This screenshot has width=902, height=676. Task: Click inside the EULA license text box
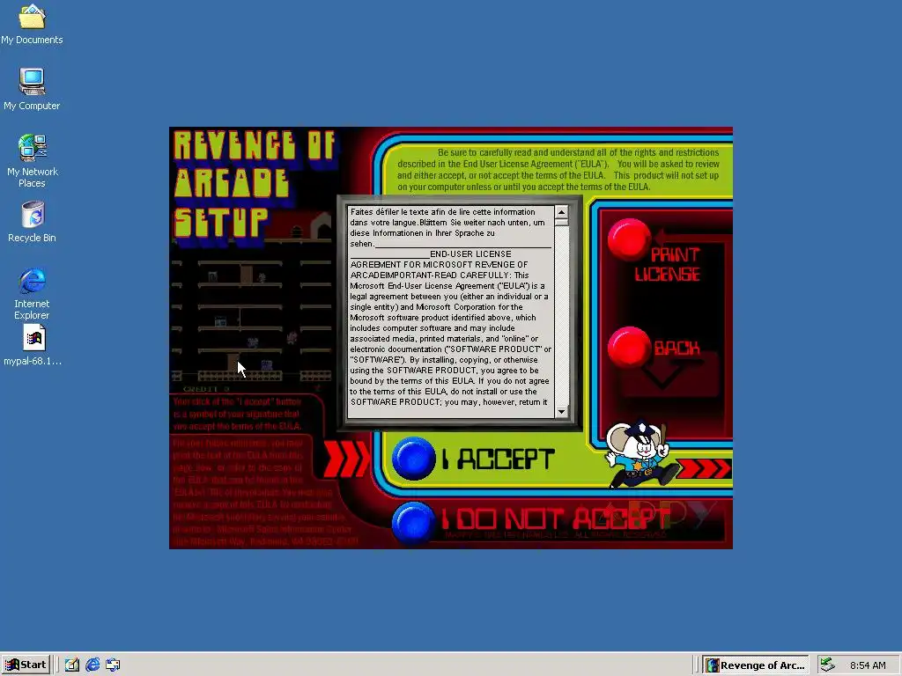(x=451, y=312)
